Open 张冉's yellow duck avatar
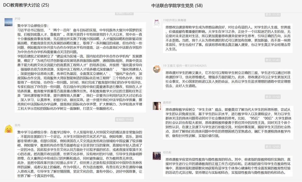Viewport: 302px width, 182px height. [9, 128]
